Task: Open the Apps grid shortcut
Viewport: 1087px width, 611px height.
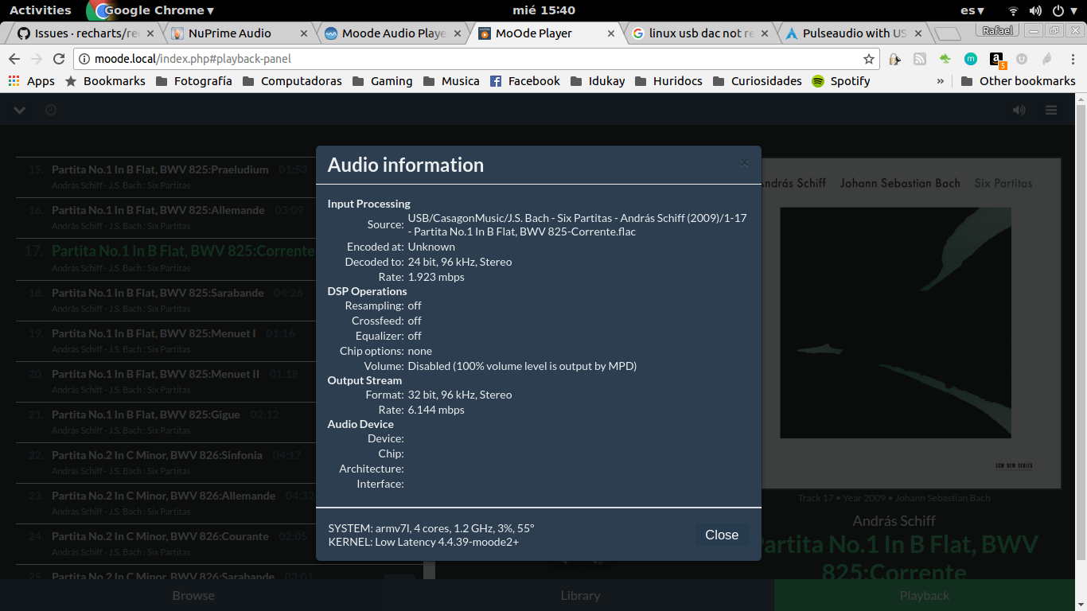Action: [31, 81]
